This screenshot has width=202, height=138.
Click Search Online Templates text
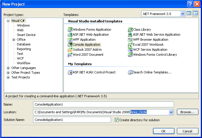[x=152, y=73]
